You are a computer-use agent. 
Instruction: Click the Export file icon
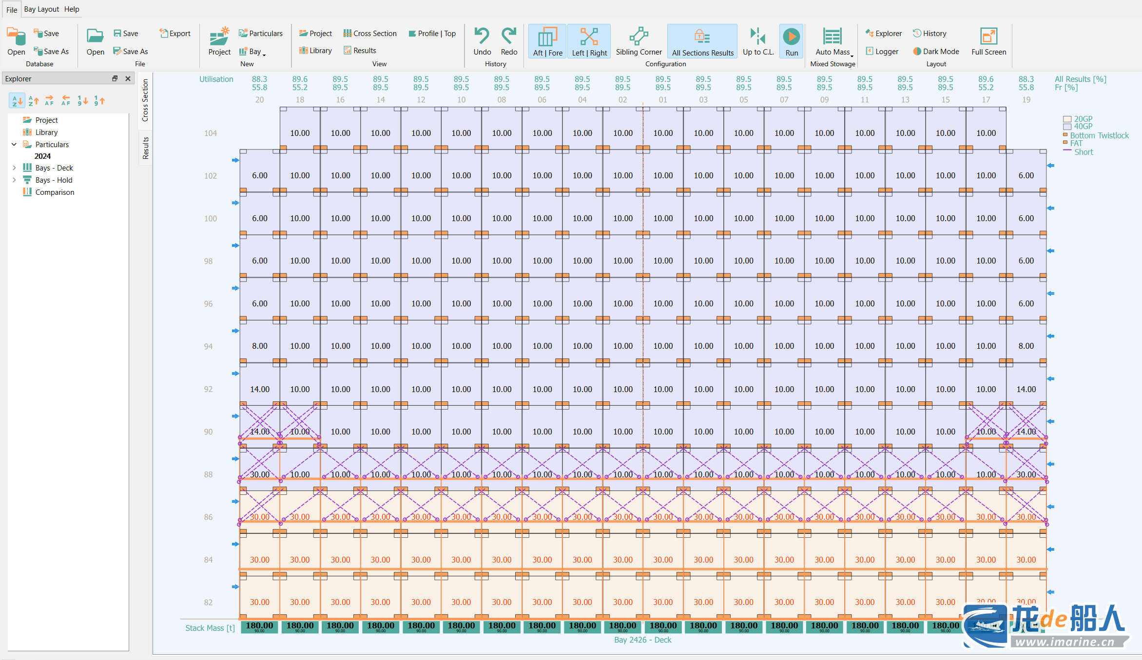[164, 33]
